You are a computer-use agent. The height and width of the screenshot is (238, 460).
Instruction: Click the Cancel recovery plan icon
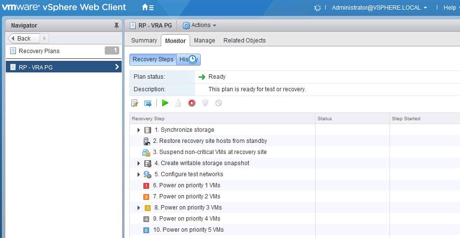click(x=219, y=103)
